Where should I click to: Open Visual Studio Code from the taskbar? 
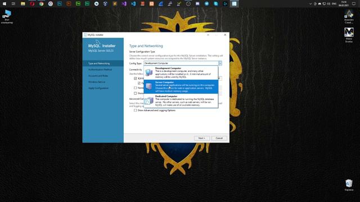[x=133, y=4]
